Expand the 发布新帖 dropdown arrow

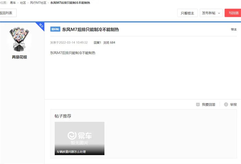pos(219,13)
